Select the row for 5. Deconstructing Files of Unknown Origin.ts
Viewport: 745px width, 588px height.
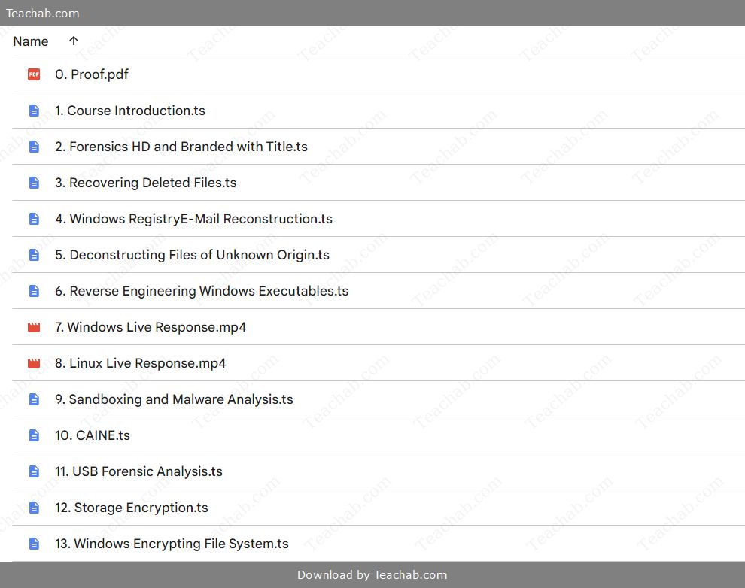tap(192, 255)
